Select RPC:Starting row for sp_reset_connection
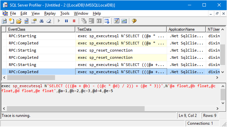Screen dimensions: 227x127 tap(111, 50)
